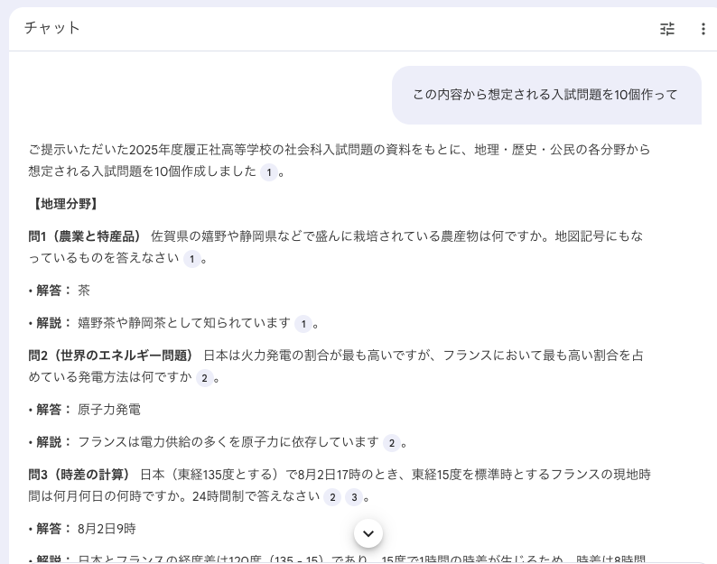Click the チャット panel title
The width and height of the screenshot is (717, 564).
pos(52,28)
